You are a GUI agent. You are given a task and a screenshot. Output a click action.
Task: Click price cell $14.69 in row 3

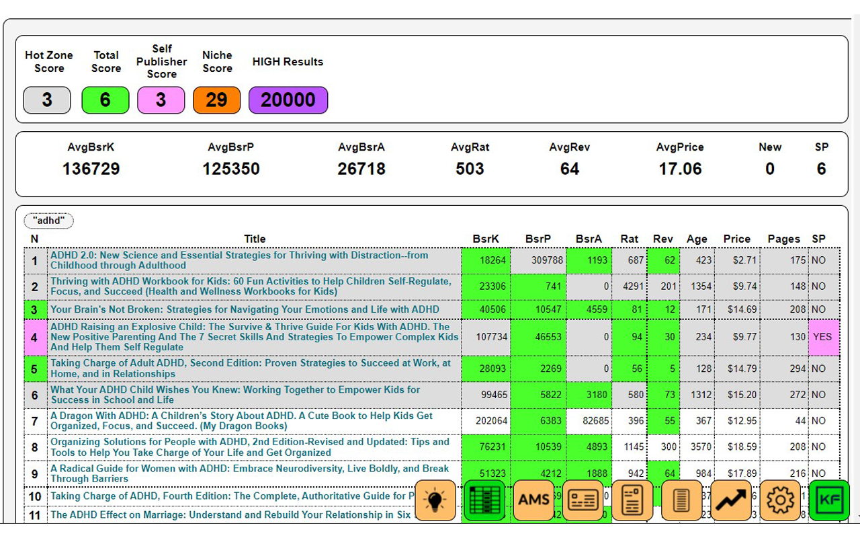(x=737, y=310)
